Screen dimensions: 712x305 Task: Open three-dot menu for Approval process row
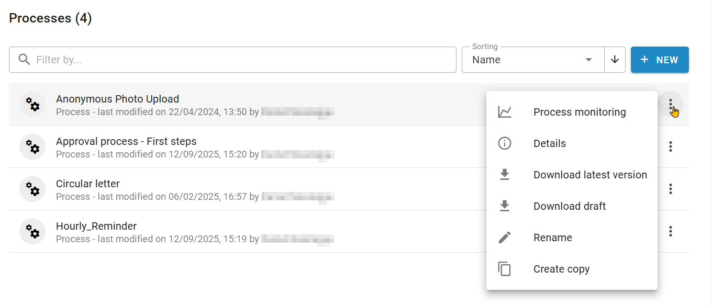coord(670,146)
